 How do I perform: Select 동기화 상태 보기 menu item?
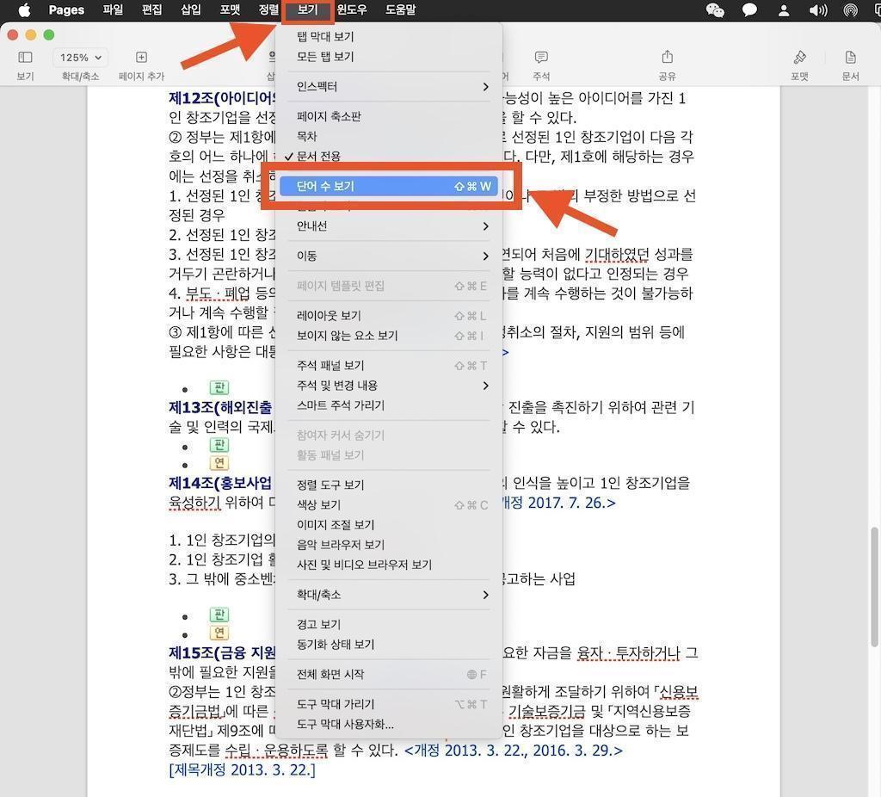(389, 645)
